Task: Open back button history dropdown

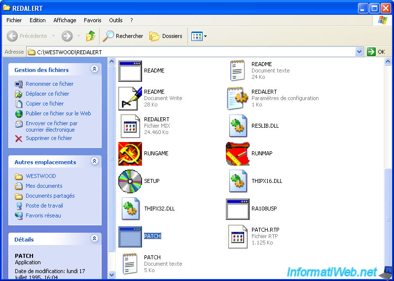Action: (x=53, y=36)
